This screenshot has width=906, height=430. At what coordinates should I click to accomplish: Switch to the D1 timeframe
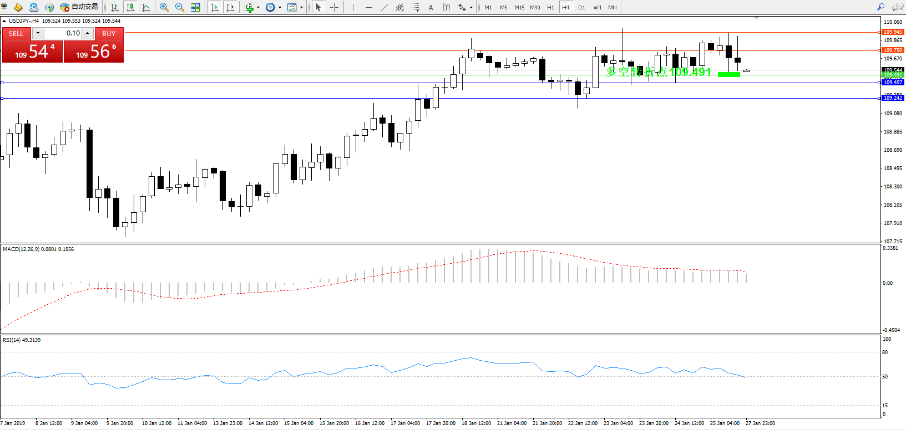[581, 7]
